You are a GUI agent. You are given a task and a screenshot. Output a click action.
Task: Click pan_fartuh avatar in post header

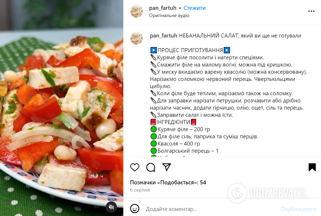click(x=136, y=11)
